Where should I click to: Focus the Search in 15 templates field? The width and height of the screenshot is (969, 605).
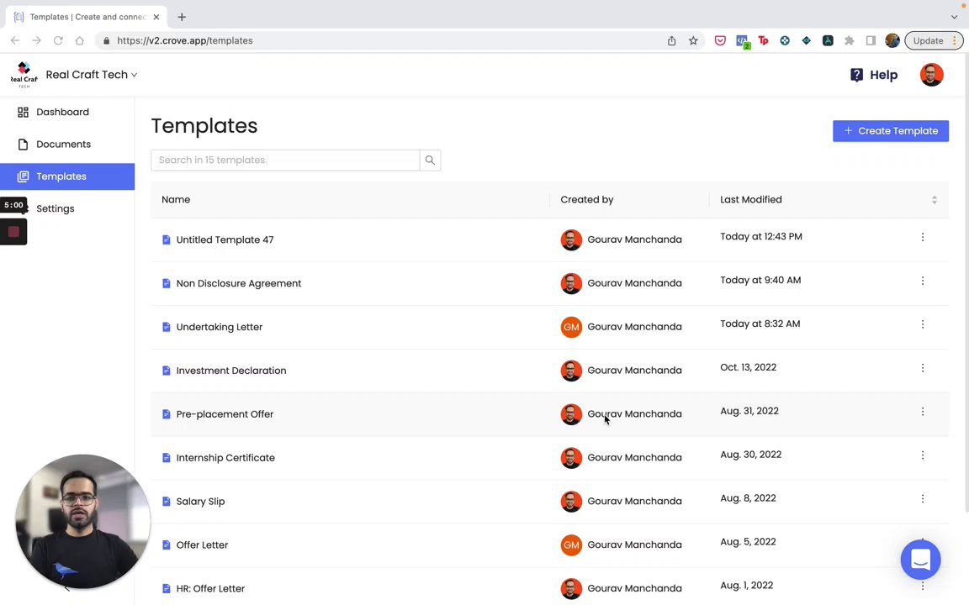(x=285, y=160)
